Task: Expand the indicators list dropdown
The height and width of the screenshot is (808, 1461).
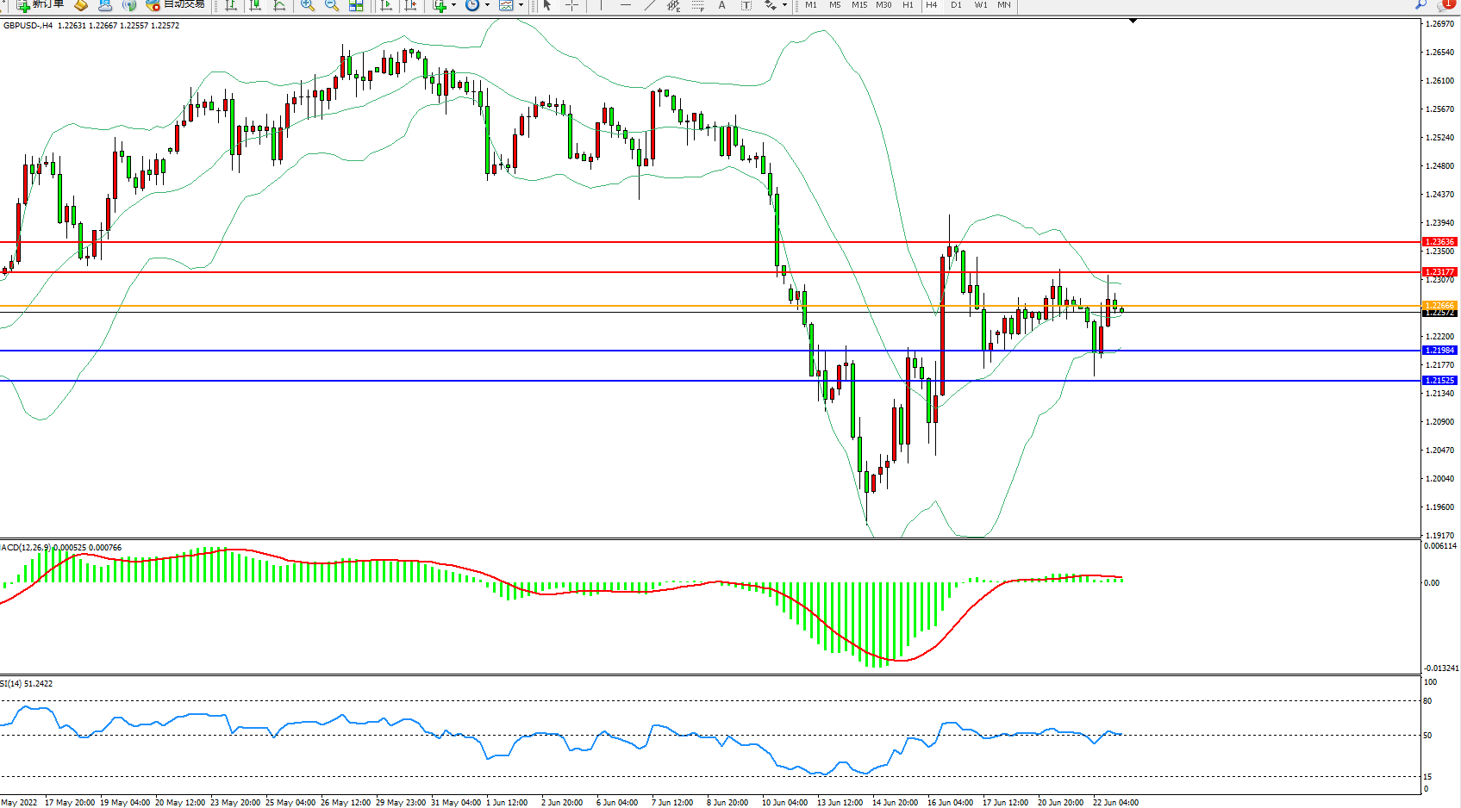Action: pos(454,5)
